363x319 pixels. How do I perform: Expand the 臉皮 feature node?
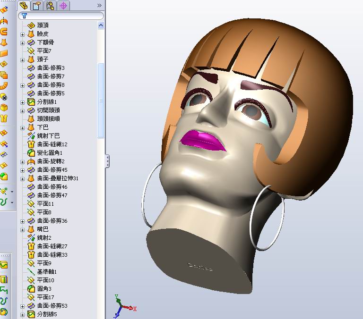click(23, 34)
